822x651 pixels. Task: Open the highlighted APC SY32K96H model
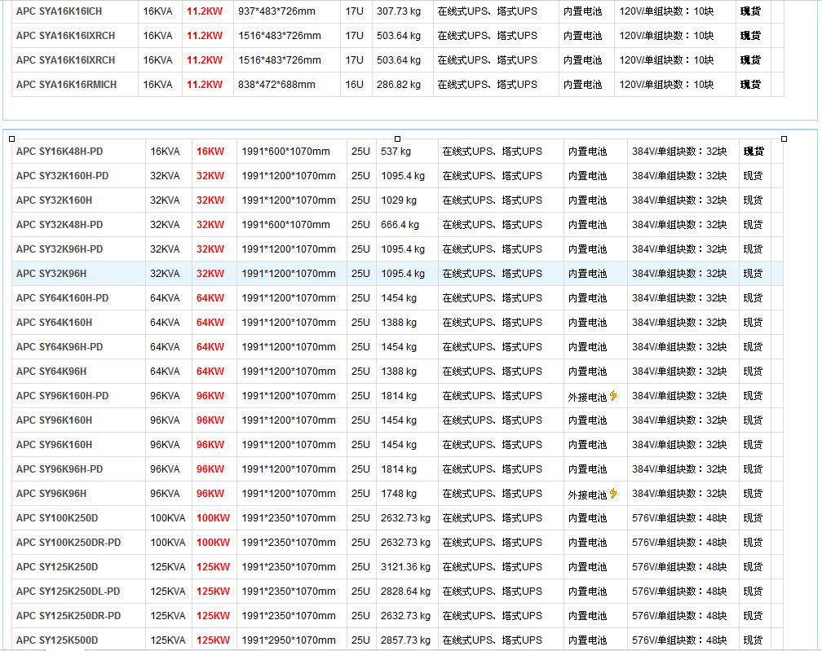[x=51, y=274]
